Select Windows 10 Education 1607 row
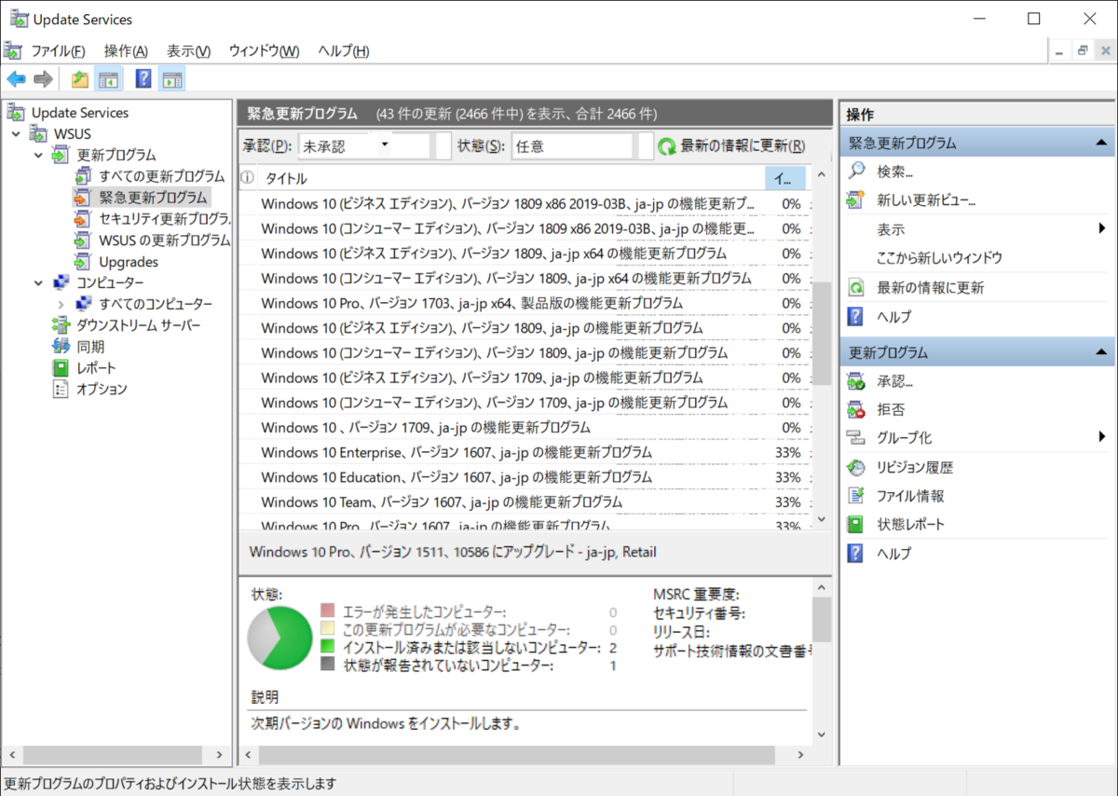This screenshot has height=796, width=1118. (x=525, y=477)
